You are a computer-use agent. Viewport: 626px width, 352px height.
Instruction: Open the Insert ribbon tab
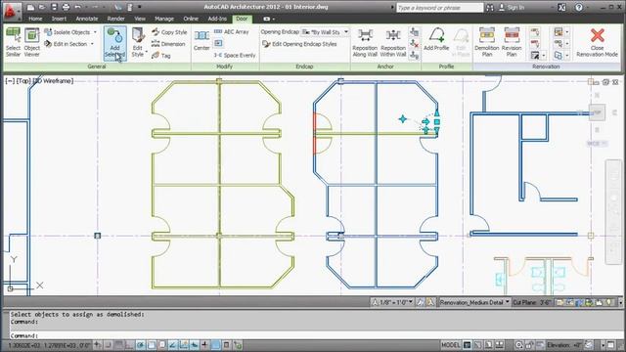(x=59, y=19)
